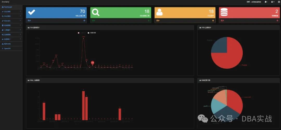The width and height of the screenshot is (281, 130).
Task: Open the more link on blue card
Action: coord(29,21)
